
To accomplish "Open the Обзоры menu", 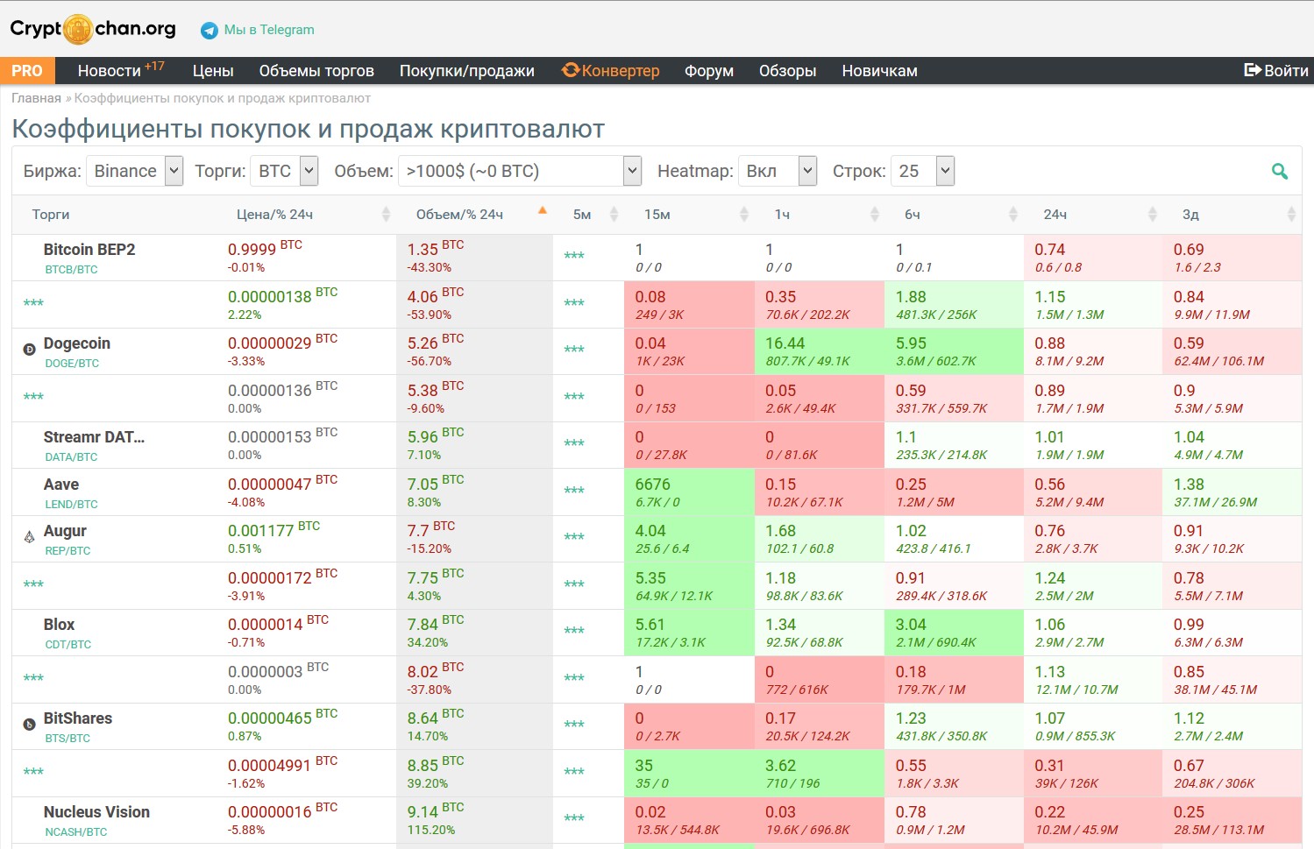I will pos(788,71).
